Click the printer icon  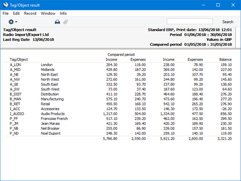[57, 22]
